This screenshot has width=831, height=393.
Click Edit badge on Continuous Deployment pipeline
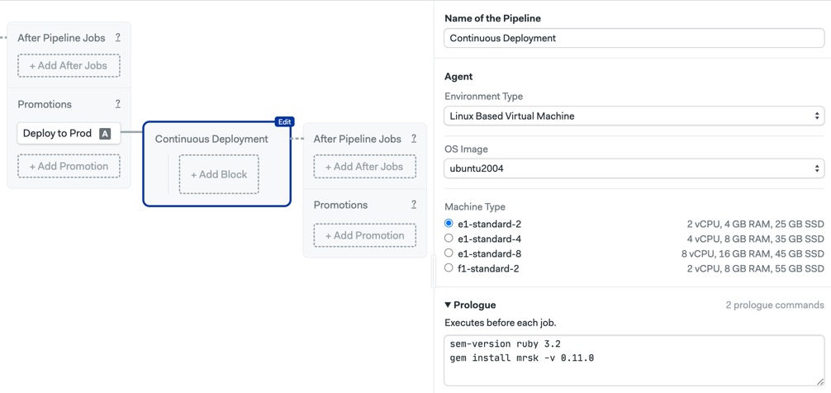(284, 122)
